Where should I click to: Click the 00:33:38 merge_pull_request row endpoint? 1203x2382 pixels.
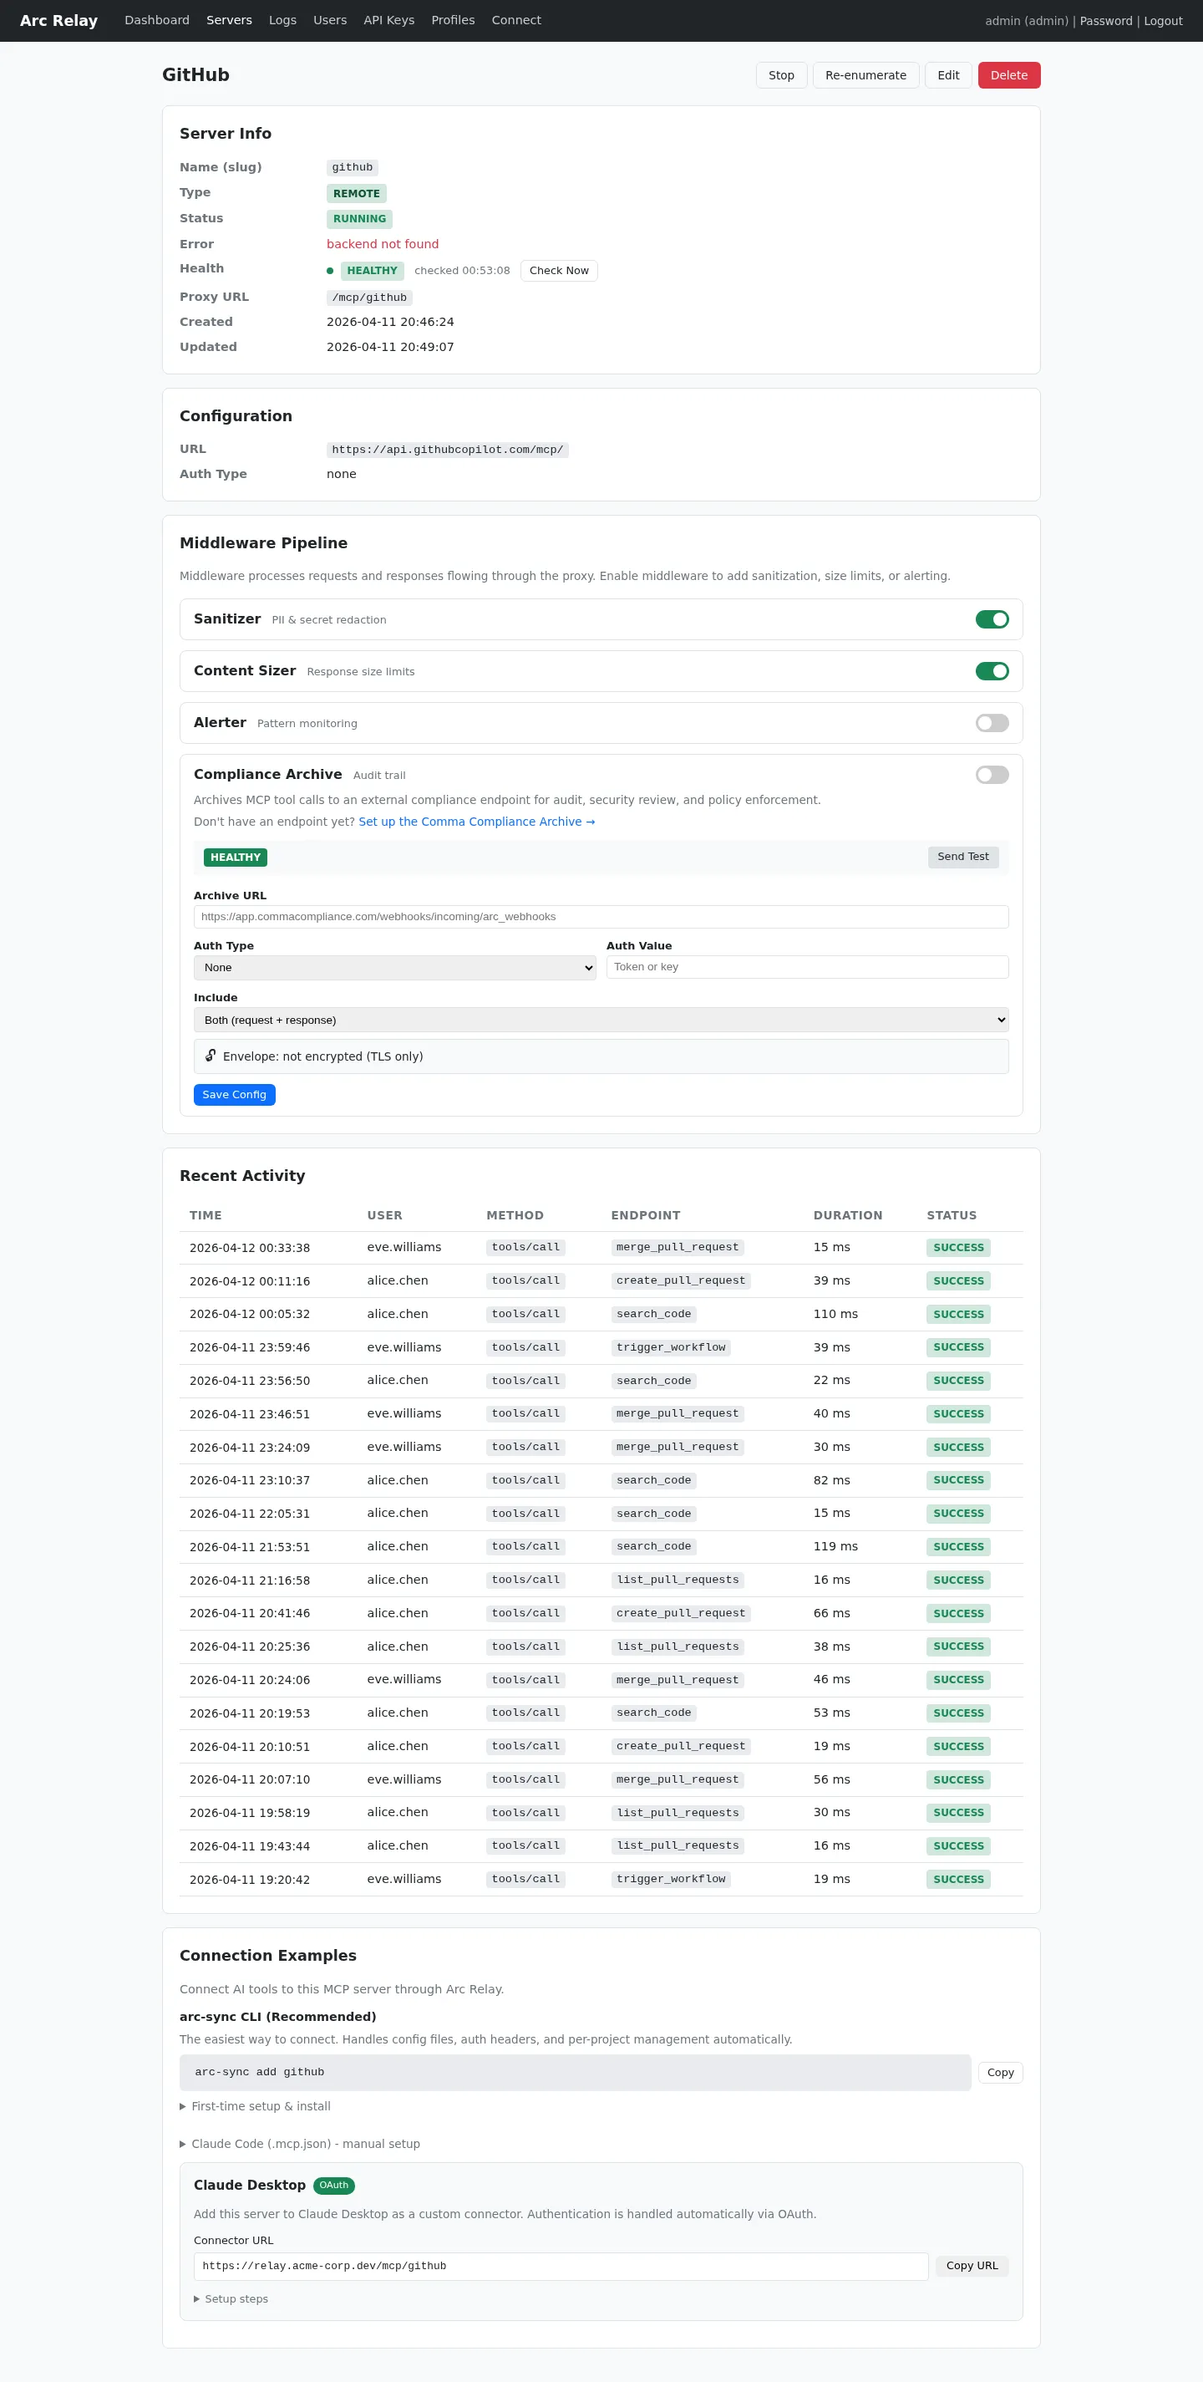coord(678,1247)
